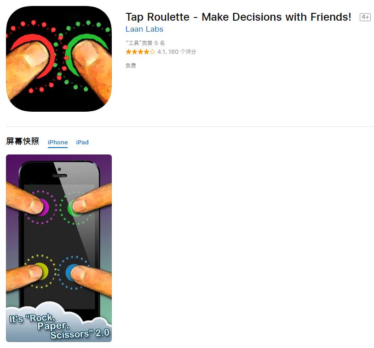This screenshot has height=348, width=374.
Task: Click the green circle in the iPhone screenshot
Action: click(x=72, y=208)
